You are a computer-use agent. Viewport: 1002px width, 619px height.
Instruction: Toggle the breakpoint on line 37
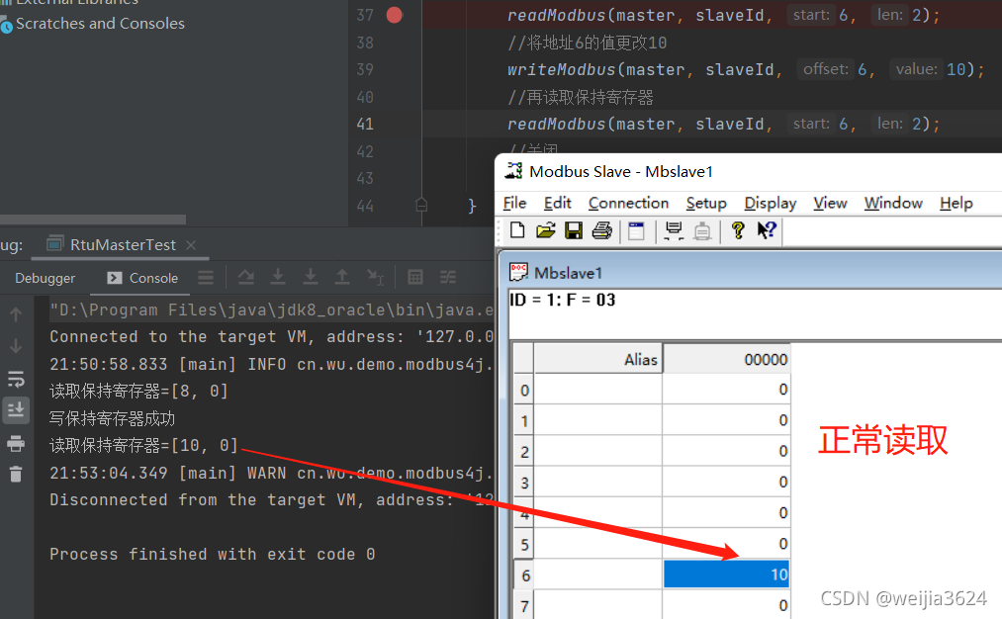[x=395, y=15]
